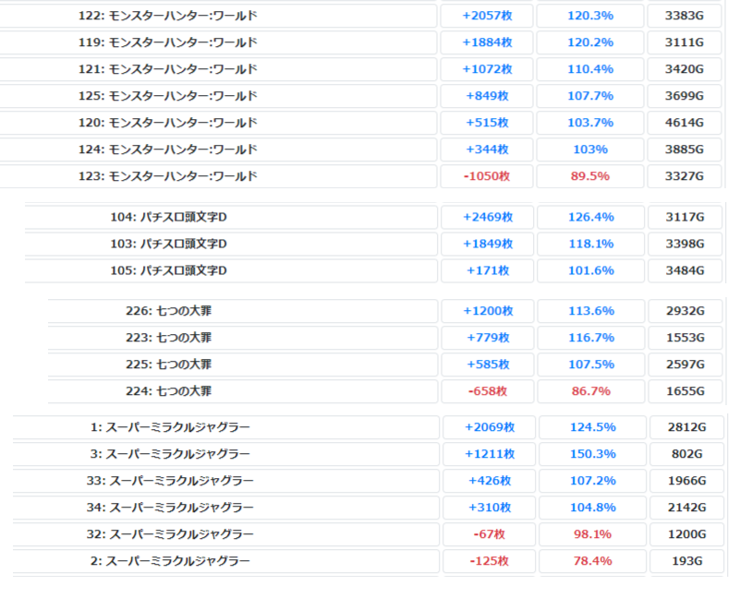Click the 107.7% payout rate

click(x=590, y=96)
